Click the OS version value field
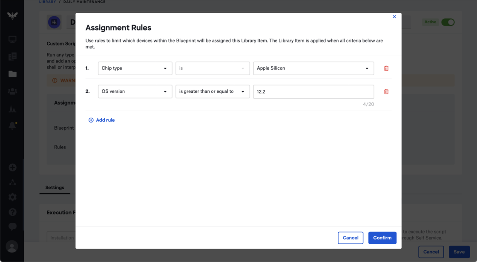The height and width of the screenshot is (262, 477). point(313,91)
